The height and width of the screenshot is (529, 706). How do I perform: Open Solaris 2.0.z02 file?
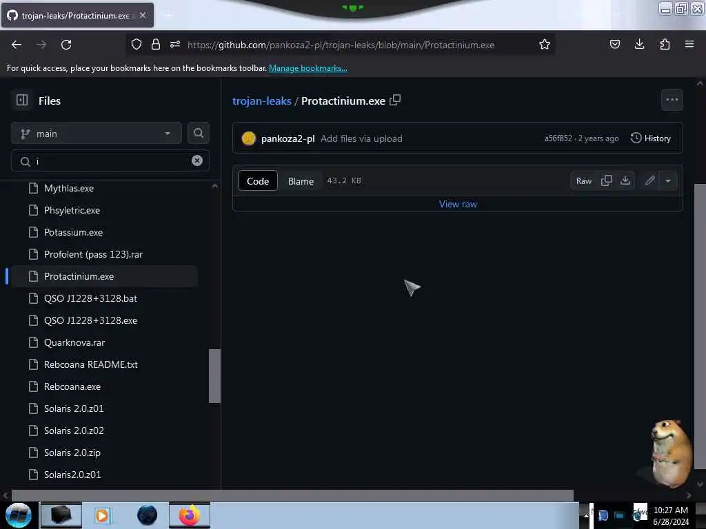click(74, 431)
